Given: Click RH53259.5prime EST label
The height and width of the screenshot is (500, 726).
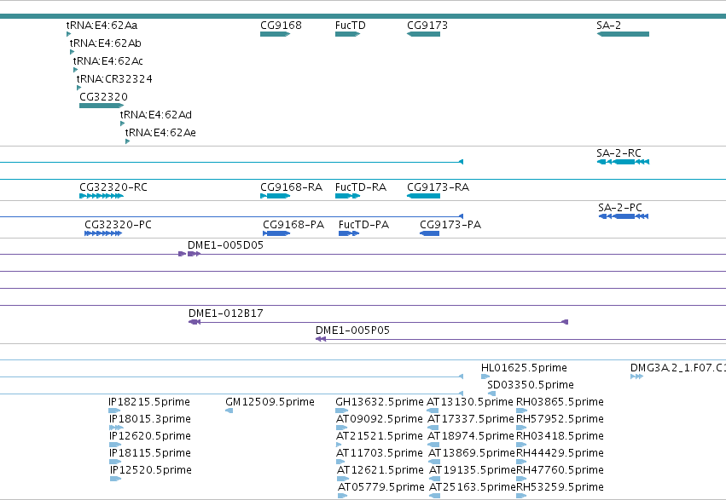Looking at the screenshot, I should point(560,487).
